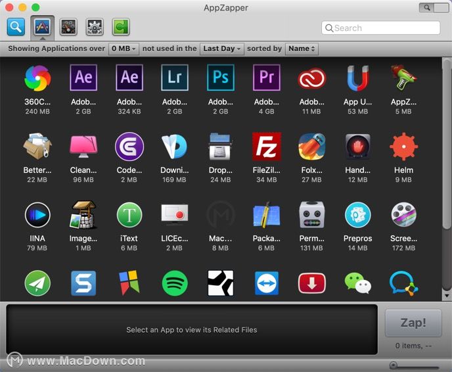Viewport: 452px width, 372px height.
Task: Select the Mac... app icon, 8 MB
Action: [221, 215]
